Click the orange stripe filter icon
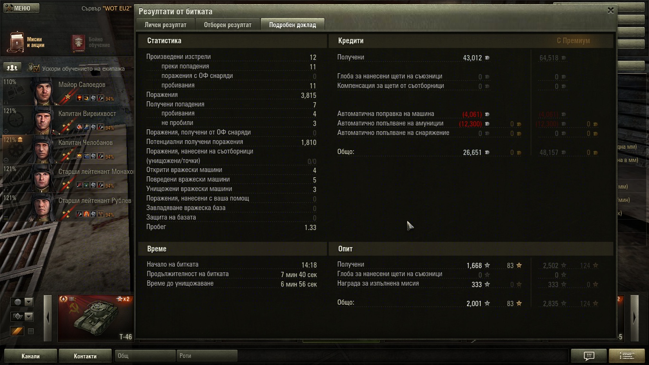 click(18, 331)
